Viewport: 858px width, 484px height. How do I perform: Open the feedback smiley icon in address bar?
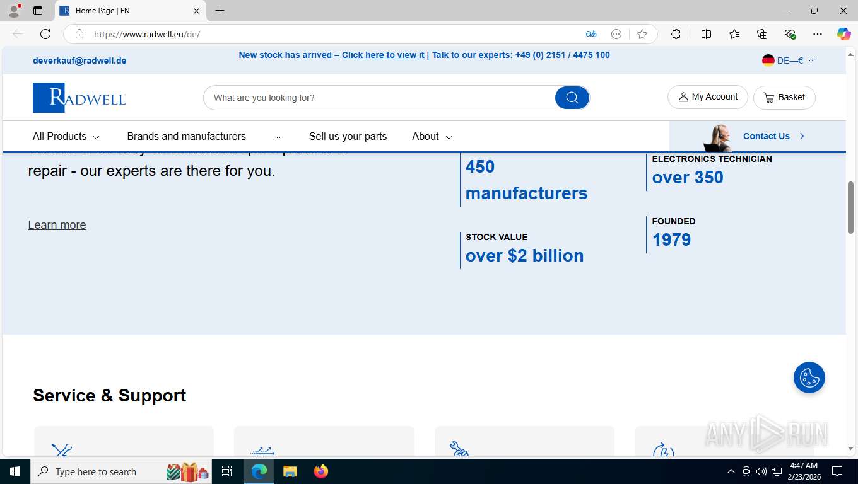616,34
